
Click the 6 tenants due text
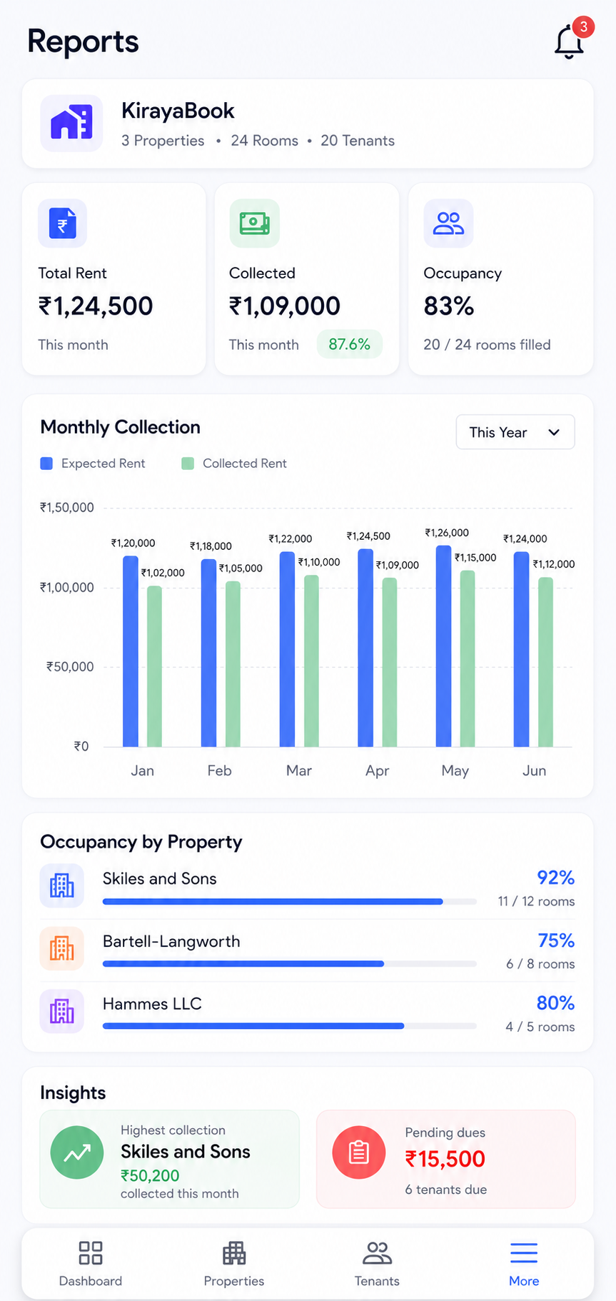pyautogui.click(x=446, y=1190)
